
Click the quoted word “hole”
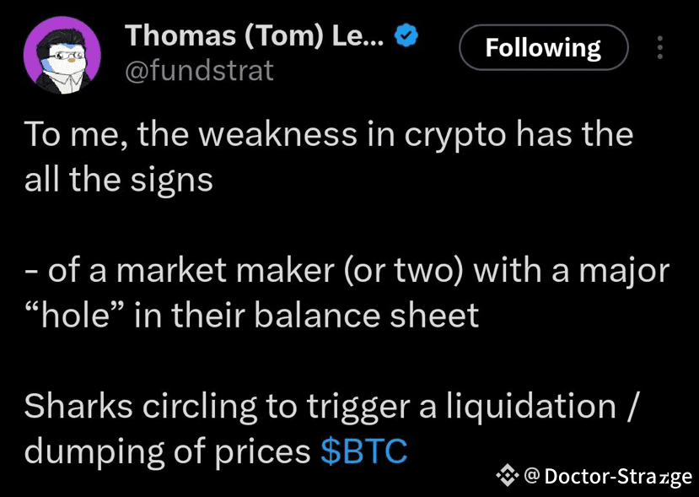[x=73, y=315]
